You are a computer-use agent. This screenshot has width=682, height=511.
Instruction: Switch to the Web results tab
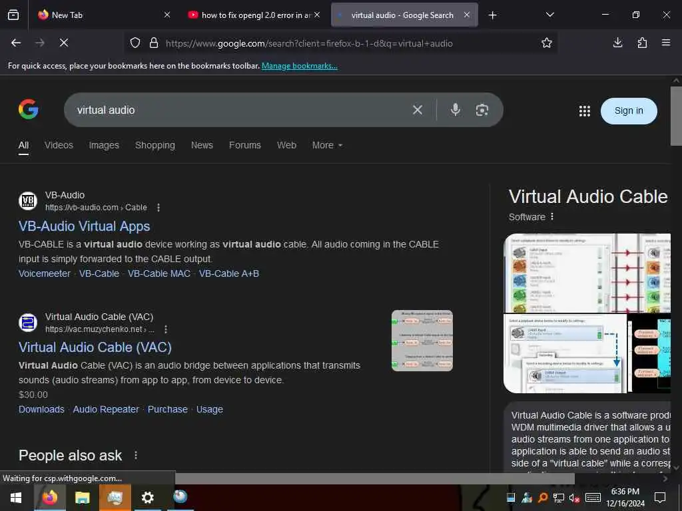(286, 145)
